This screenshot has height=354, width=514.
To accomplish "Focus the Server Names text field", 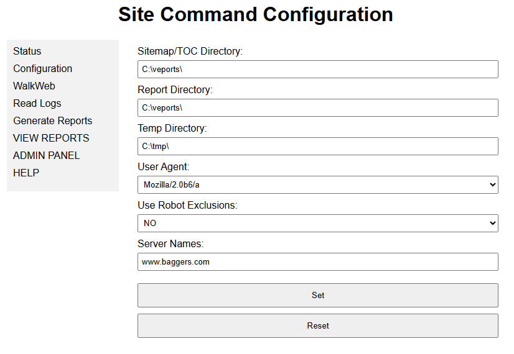I will [x=317, y=261].
